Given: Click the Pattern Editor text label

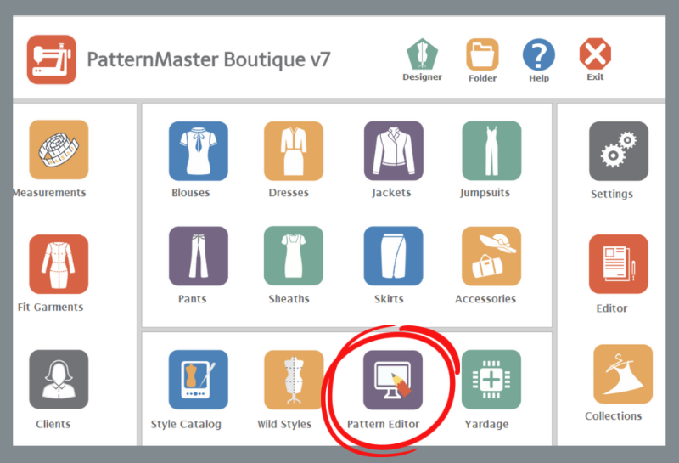Looking at the screenshot, I should point(384,424).
